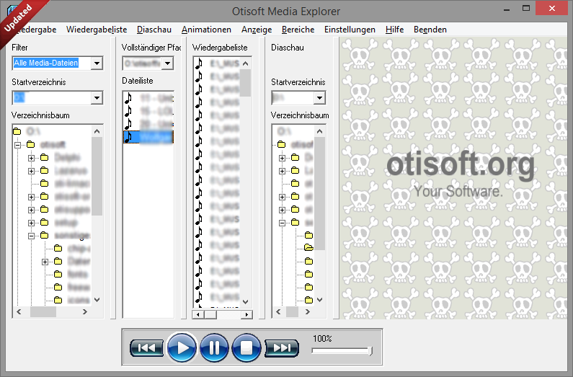Viewport: 573px width, 377px height.
Task: Expand the first subfolder under otisoft
Action: coord(31,158)
